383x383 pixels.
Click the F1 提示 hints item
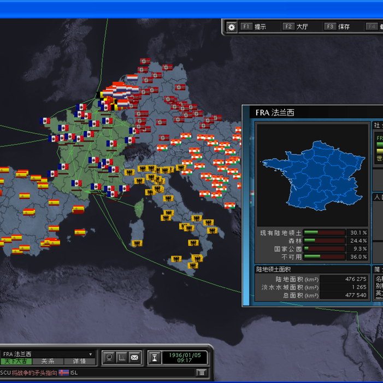tap(254, 27)
